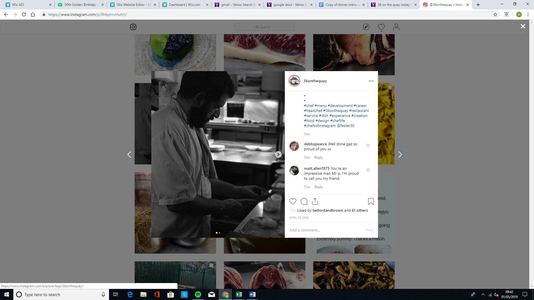Open the Activity heart icon in header
Viewport: 534px width, 300px height.
[x=381, y=27]
